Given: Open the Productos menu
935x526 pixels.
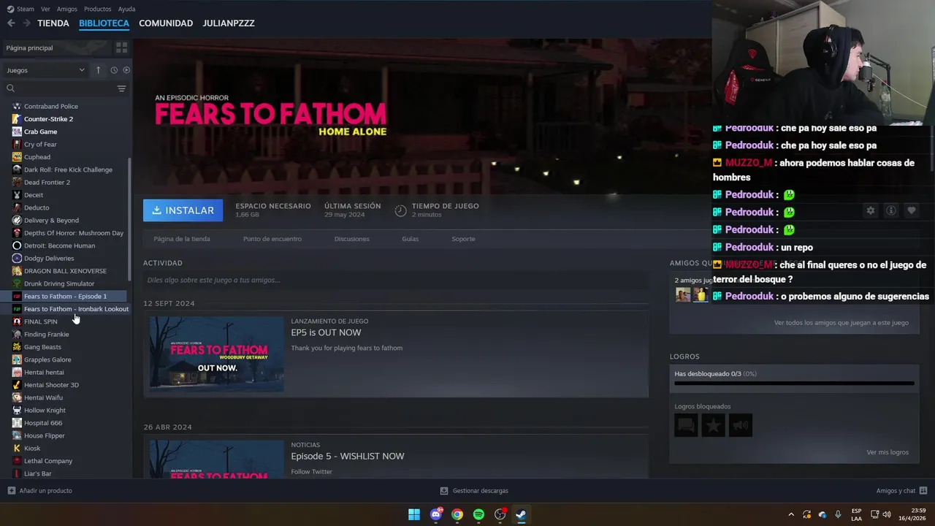Looking at the screenshot, I should pos(98,9).
